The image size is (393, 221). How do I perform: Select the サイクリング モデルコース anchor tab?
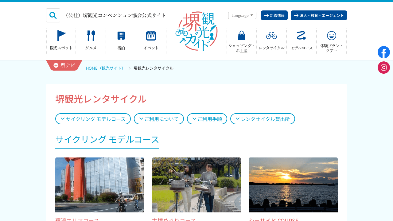point(93,119)
